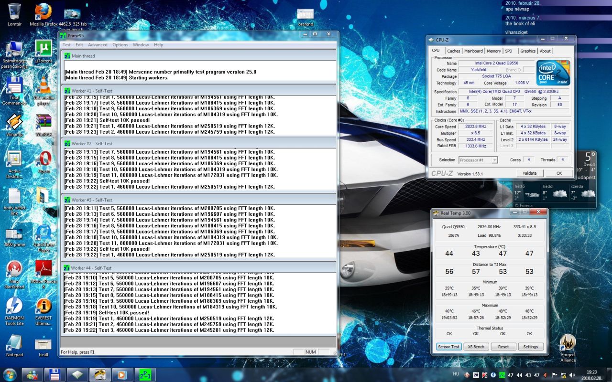Screen dimensions: 612x382
Task: Open the Test menu in Prime95
Action: click(x=66, y=45)
